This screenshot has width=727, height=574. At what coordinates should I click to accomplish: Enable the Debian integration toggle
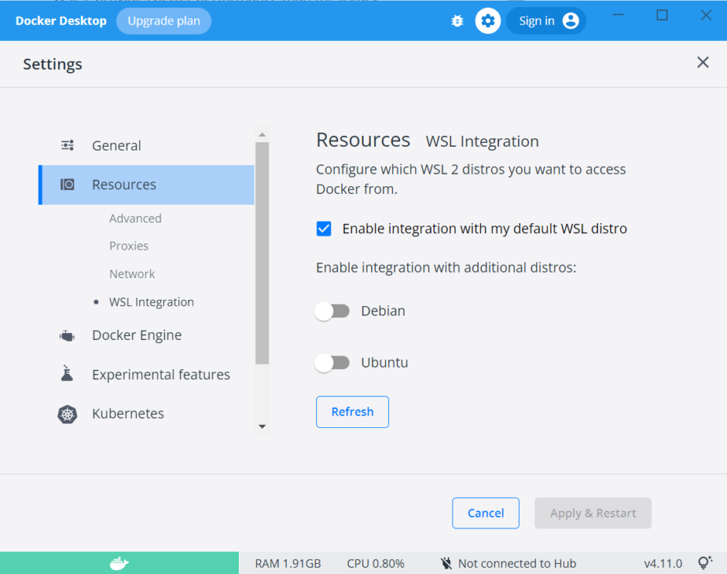(x=333, y=311)
